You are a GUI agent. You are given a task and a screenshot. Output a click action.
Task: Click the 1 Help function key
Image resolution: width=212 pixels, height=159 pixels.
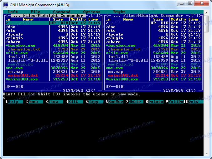(14, 102)
